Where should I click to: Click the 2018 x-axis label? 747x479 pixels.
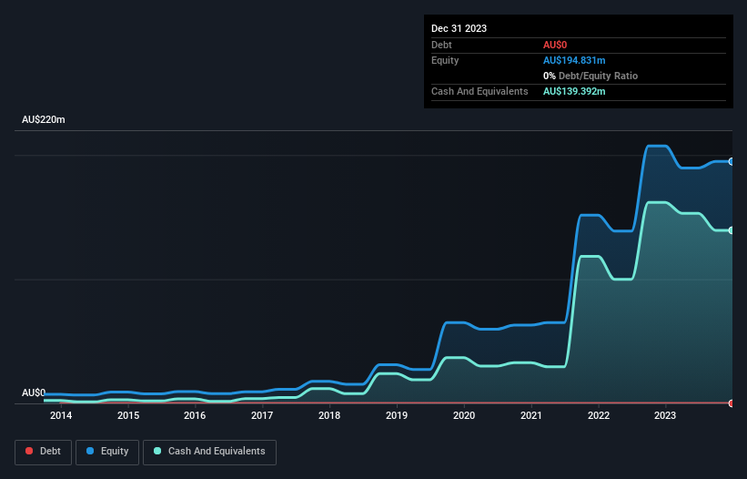(x=329, y=415)
